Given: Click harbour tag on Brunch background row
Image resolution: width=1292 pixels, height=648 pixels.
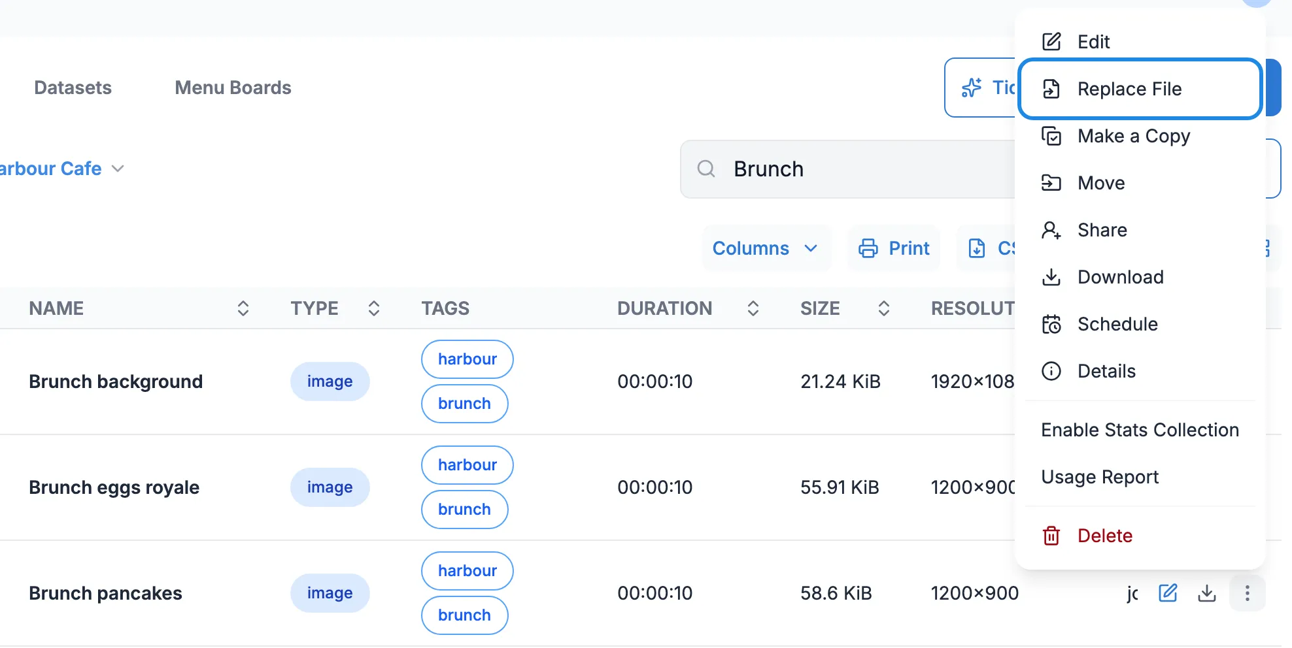Looking at the screenshot, I should tap(467, 359).
